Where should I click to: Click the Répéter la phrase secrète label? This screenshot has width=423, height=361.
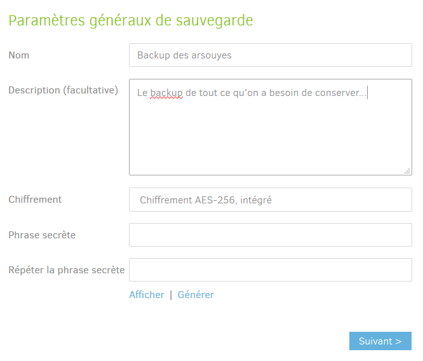[67, 270]
